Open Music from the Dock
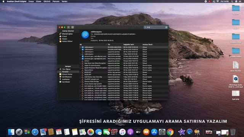Viewport: 244px width, 137px height. pyautogui.click(x=122, y=132)
